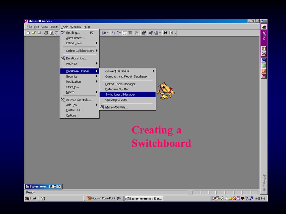Expand the Security submenu

pos(80,76)
